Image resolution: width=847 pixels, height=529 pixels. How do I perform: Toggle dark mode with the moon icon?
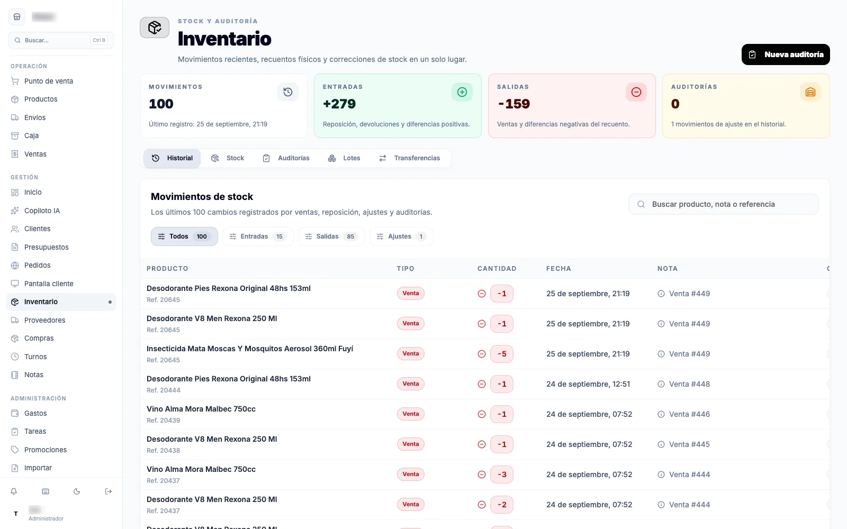(77, 491)
